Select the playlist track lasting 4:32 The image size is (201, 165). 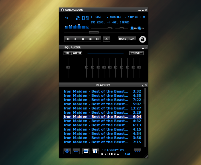coord(102,121)
